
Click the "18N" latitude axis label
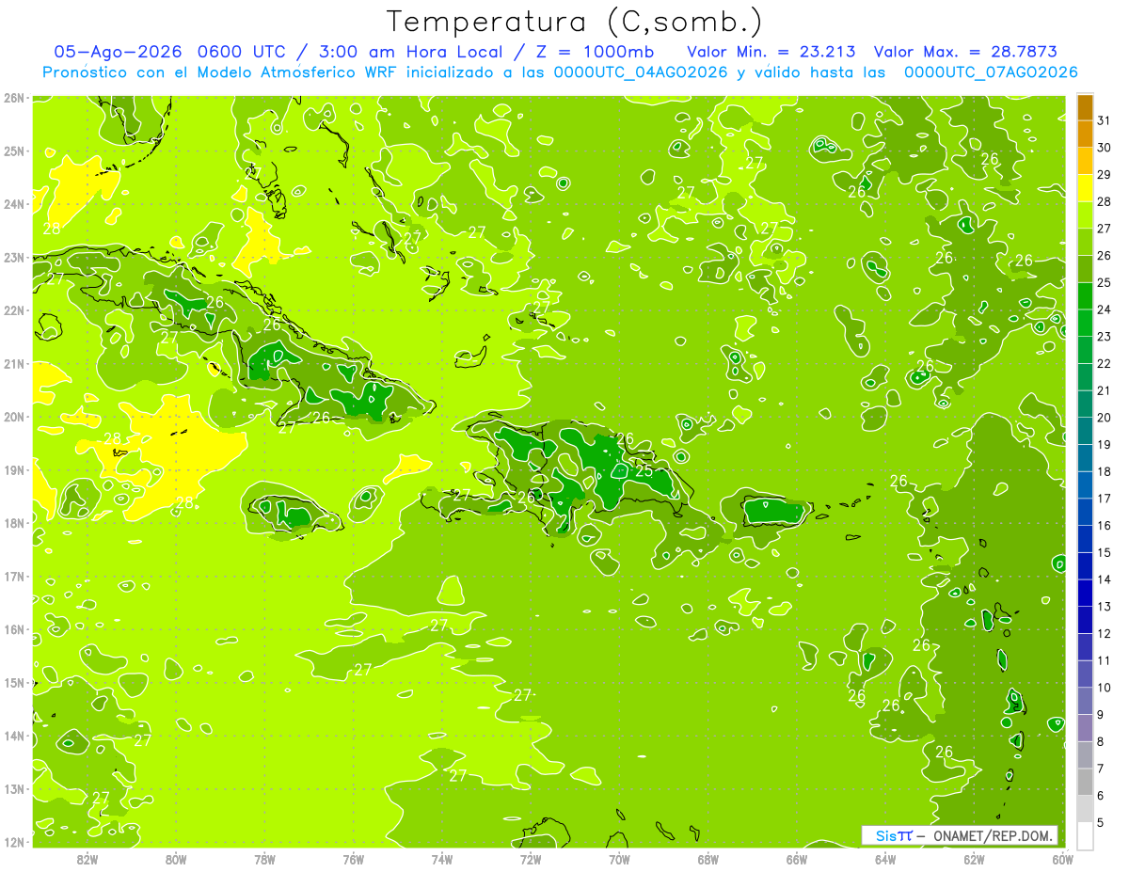pos(14,523)
